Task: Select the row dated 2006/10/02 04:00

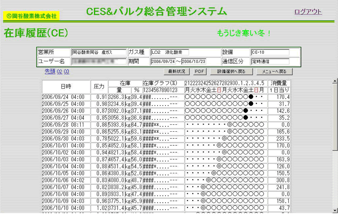Action: tap(166, 153)
